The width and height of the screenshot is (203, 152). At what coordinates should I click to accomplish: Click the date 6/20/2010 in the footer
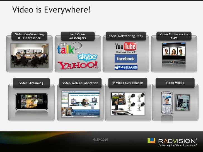[101, 139]
